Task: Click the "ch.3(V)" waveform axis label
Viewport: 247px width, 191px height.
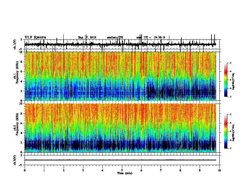Action: (x=15, y=160)
